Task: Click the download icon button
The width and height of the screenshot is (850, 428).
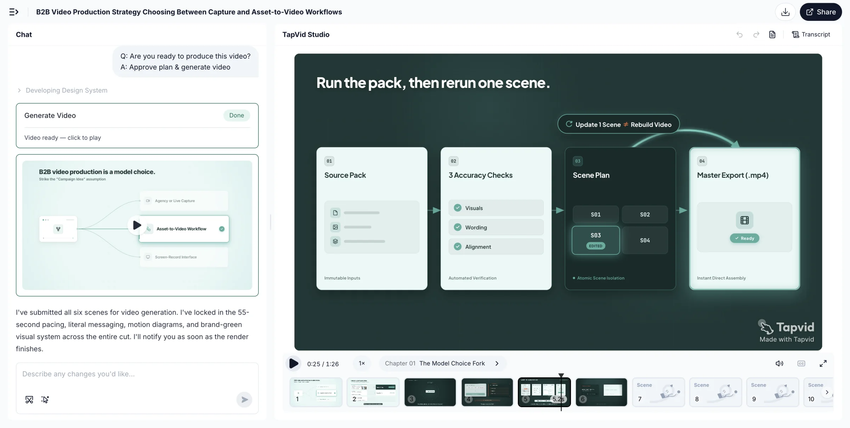Action: pos(785,12)
